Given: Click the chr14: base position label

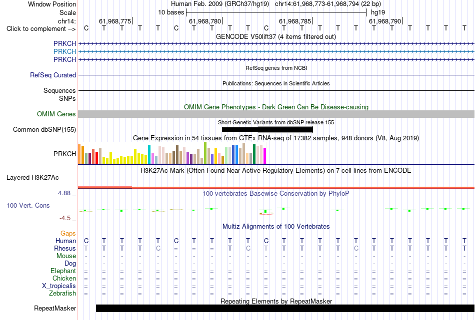Looking at the screenshot, I should pyautogui.click(x=66, y=21).
